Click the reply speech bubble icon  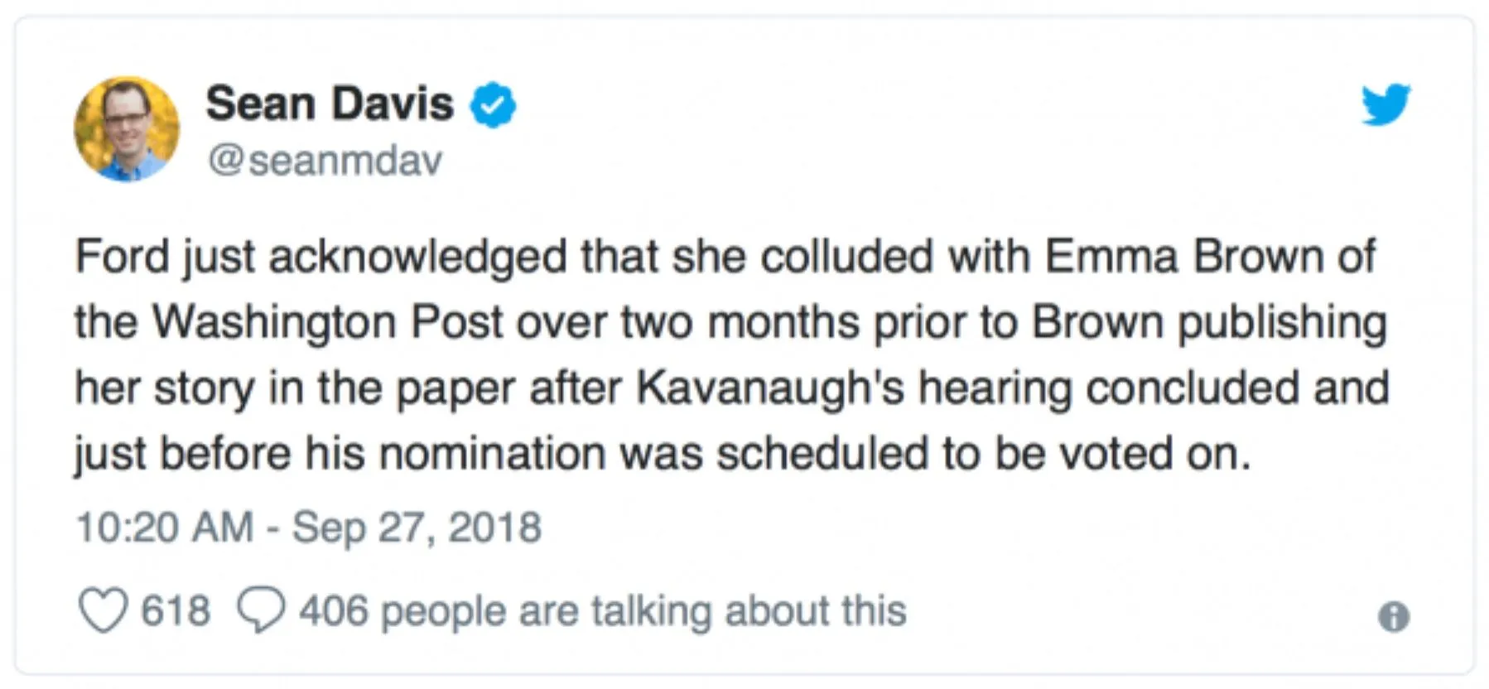261,611
